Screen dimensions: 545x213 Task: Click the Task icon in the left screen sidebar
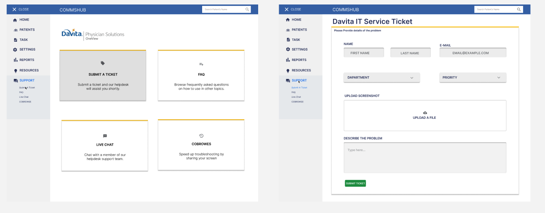(15, 40)
